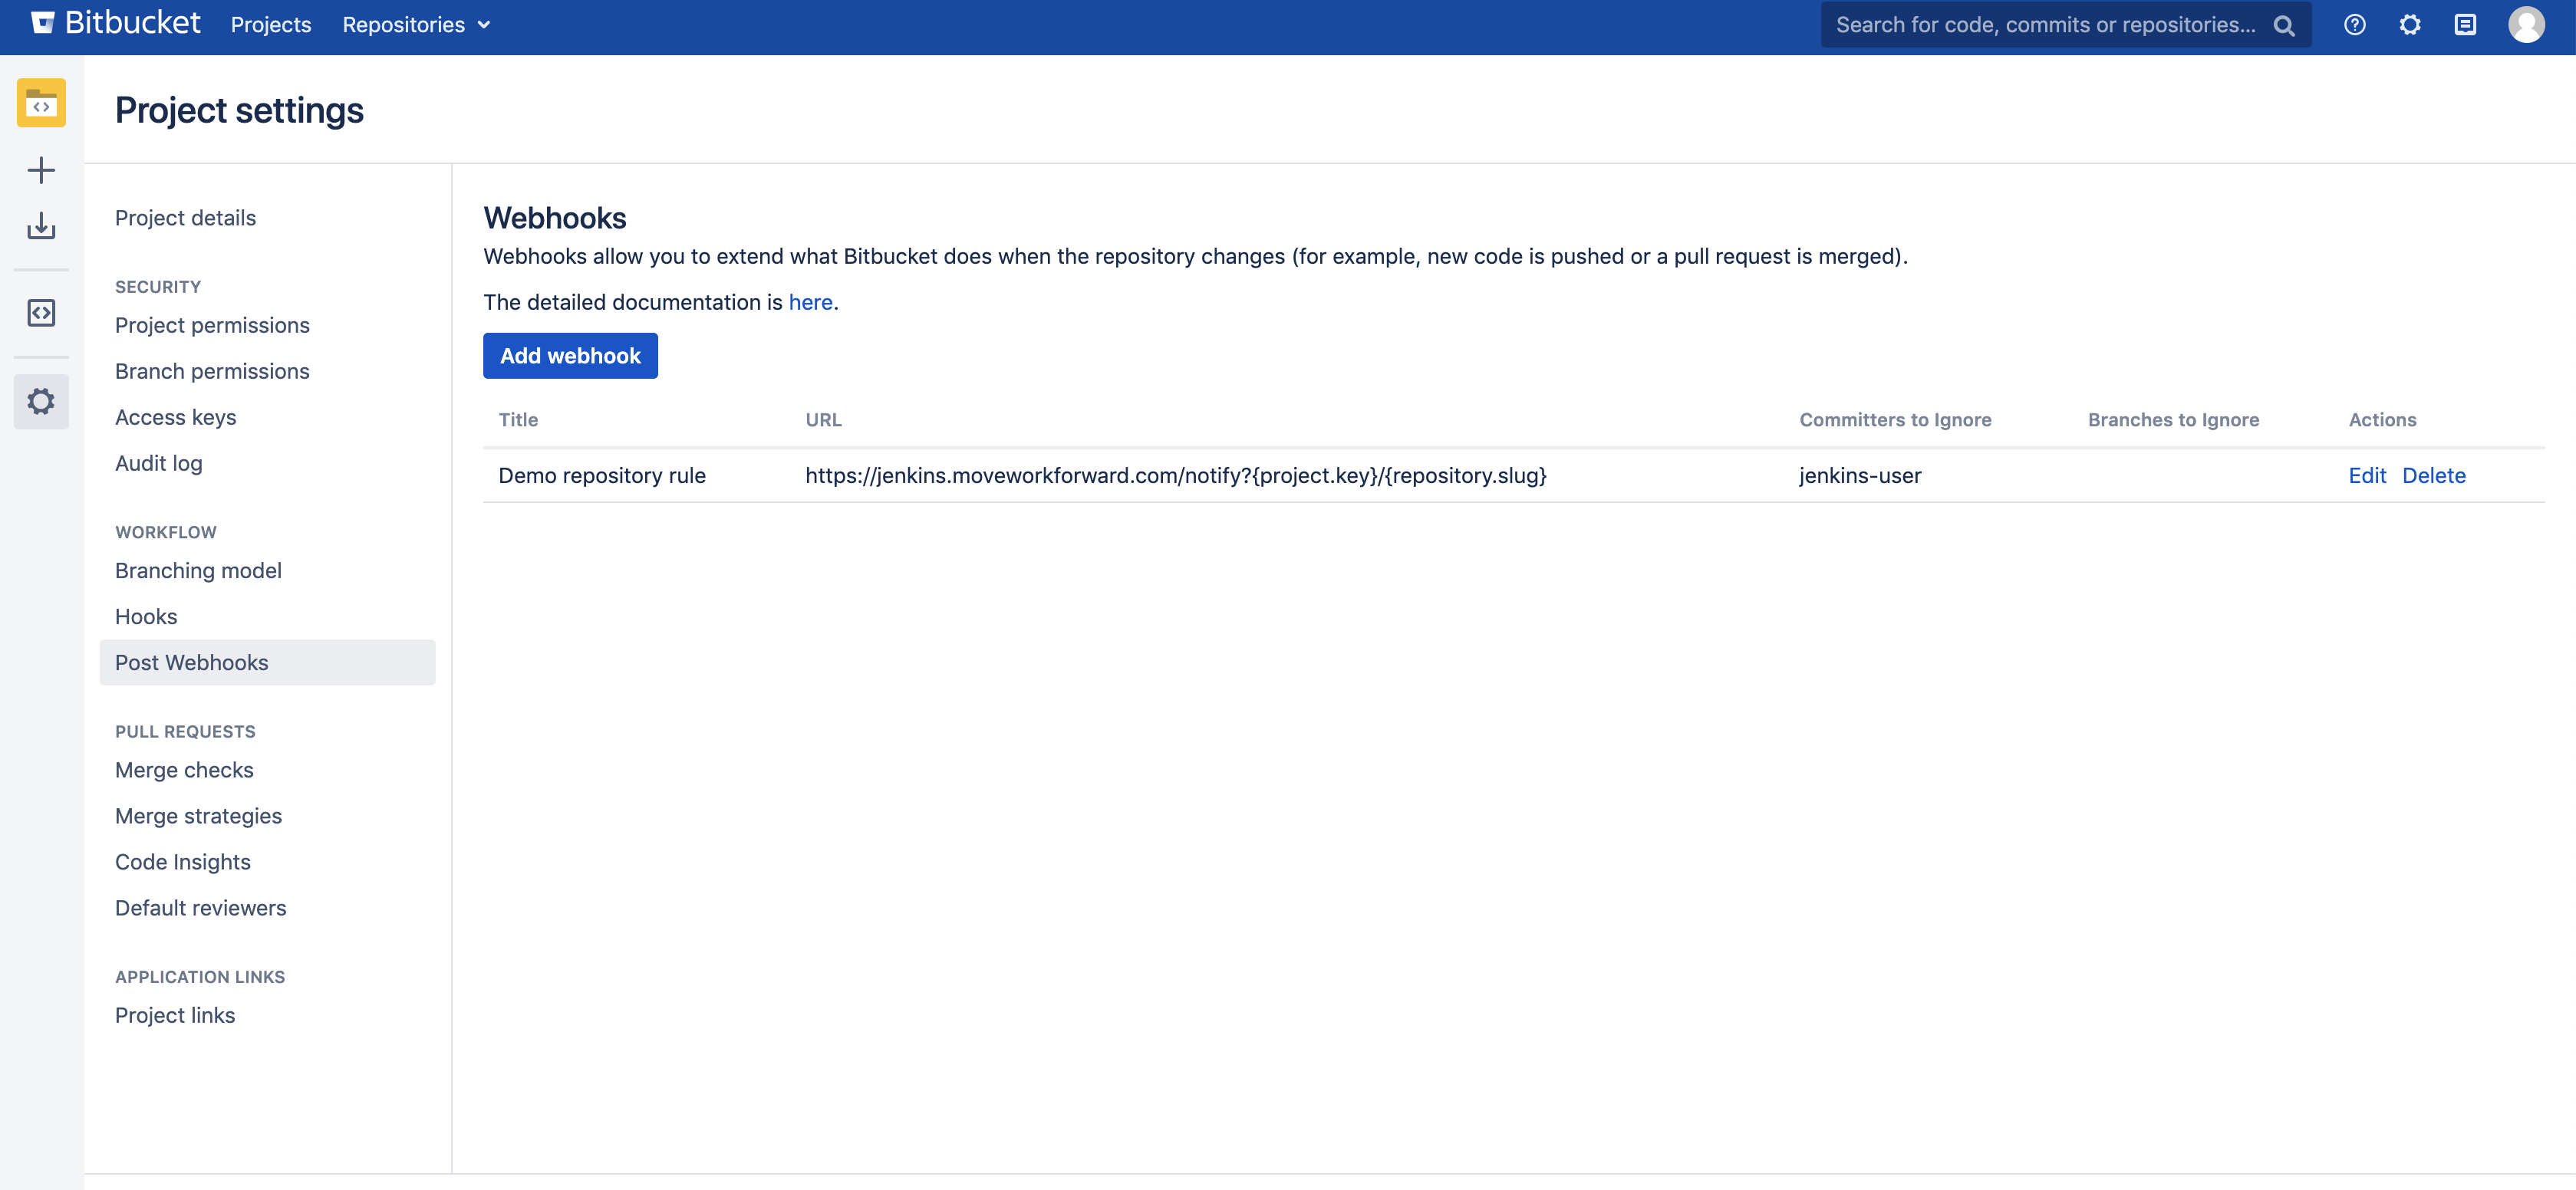Open the Hooks settings page
The image size is (2576, 1190).
(x=146, y=616)
